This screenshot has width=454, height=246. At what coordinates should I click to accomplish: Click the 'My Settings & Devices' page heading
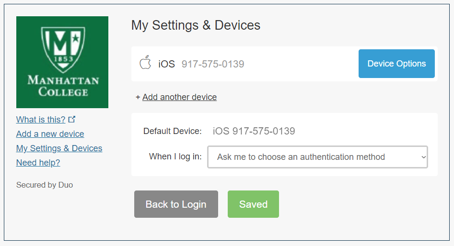click(196, 25)
